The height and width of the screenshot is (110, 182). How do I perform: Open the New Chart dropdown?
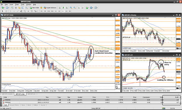(3, 8)
